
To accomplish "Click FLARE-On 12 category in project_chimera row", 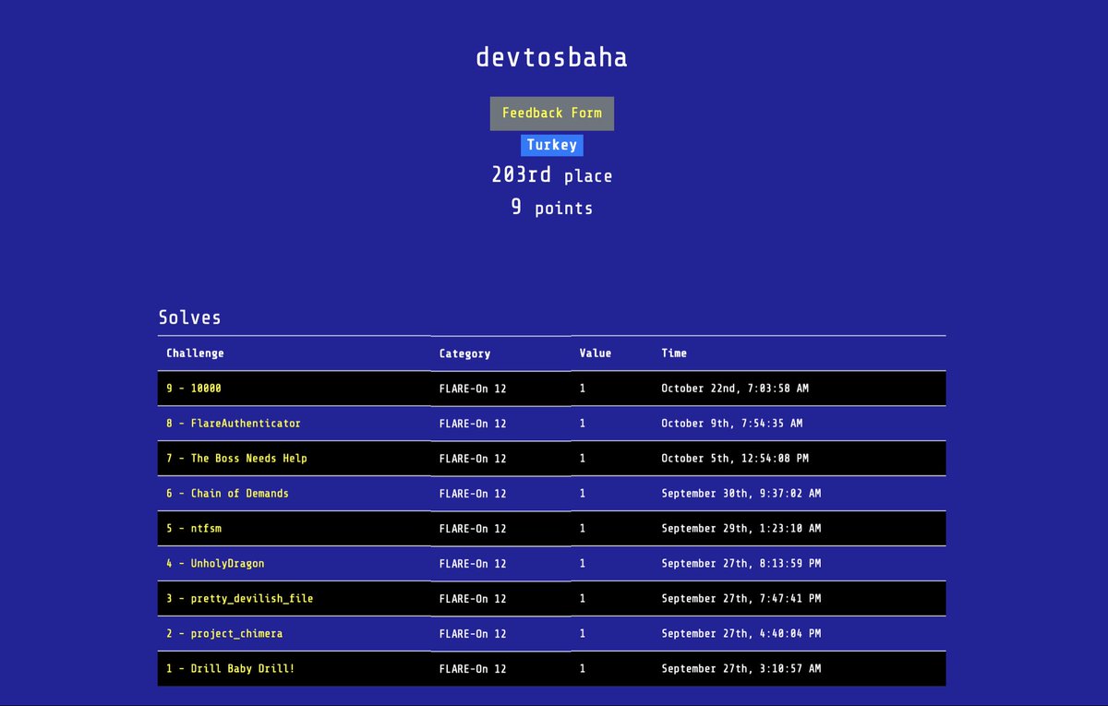I will [473, 634].
